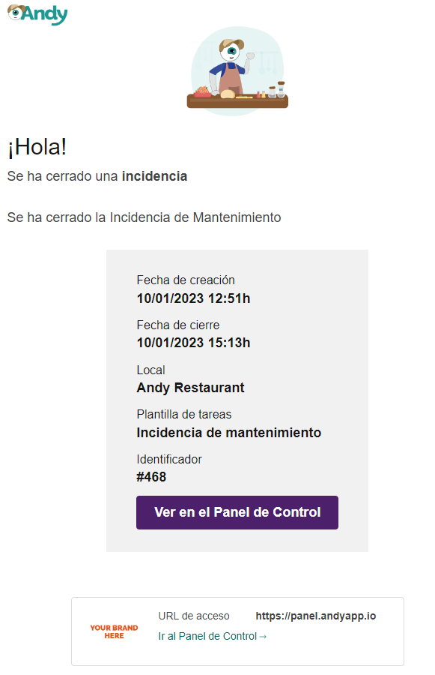Click the Plantilla de tareas label

tap(184, 414)
